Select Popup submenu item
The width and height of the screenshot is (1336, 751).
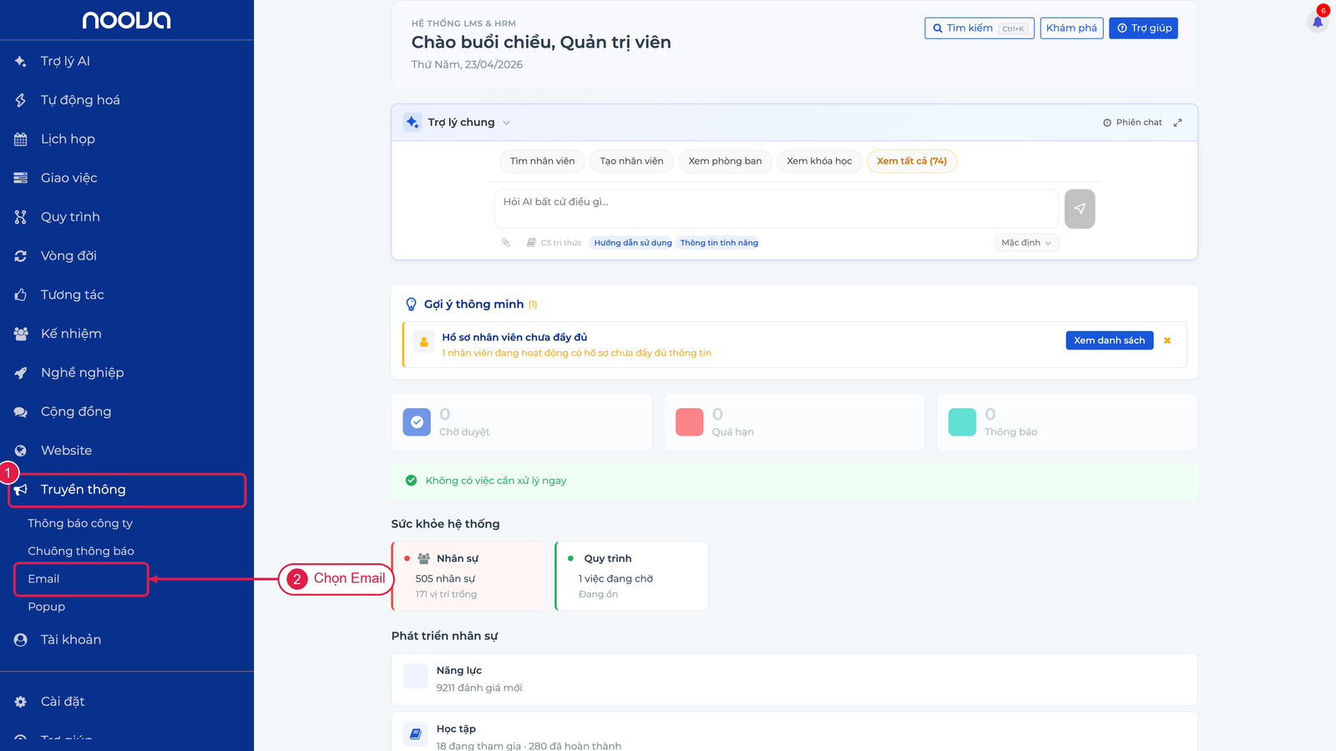[47, 607]
